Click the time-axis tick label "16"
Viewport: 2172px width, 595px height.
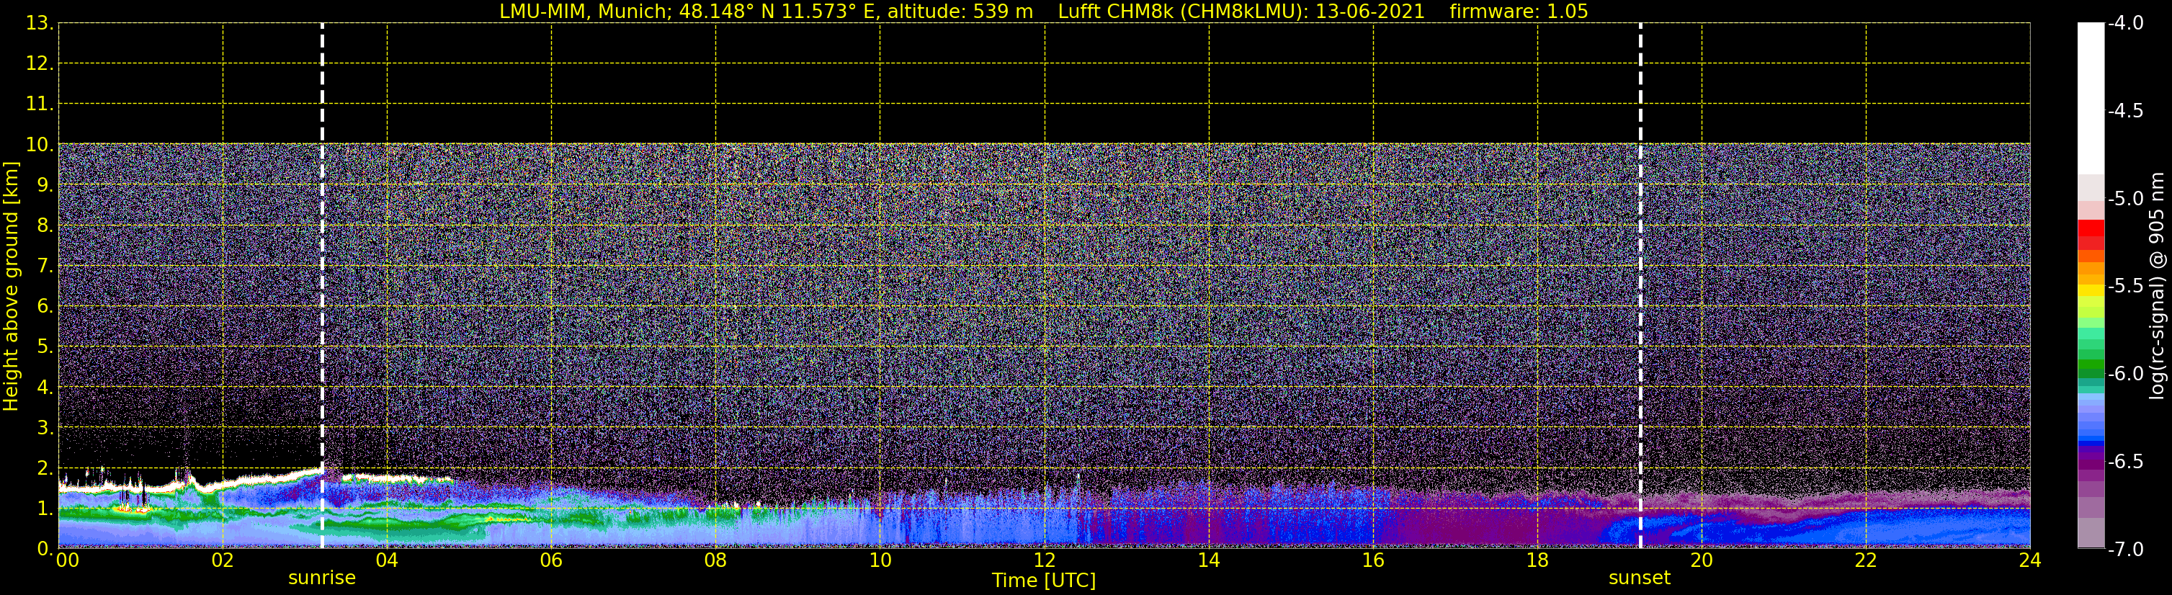click(1374, 560)
